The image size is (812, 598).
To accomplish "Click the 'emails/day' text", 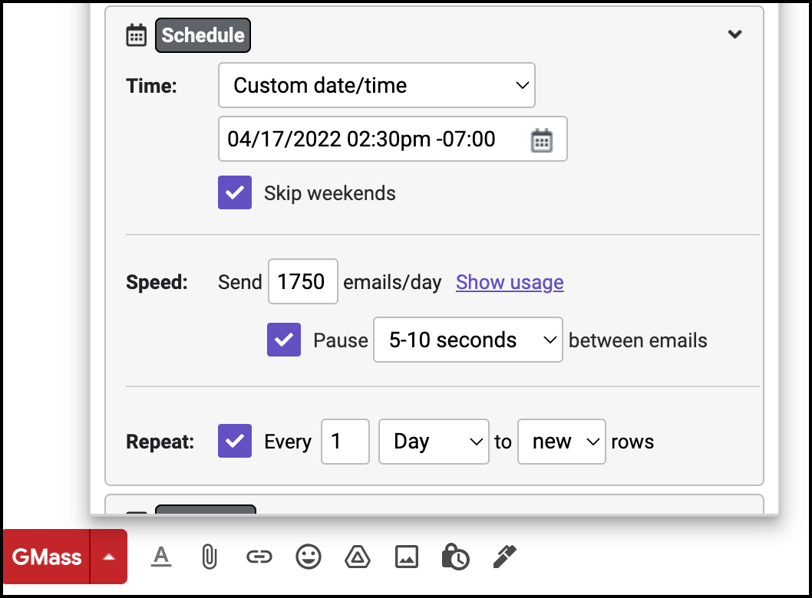I will (x=392, y=282).
